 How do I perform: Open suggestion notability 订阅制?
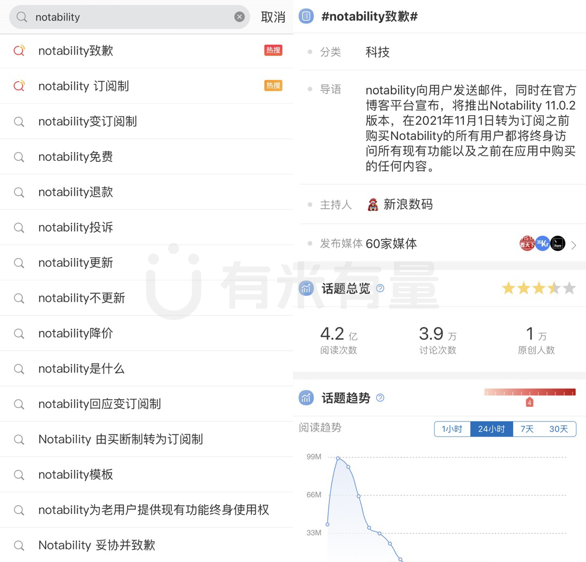[147, 86]
